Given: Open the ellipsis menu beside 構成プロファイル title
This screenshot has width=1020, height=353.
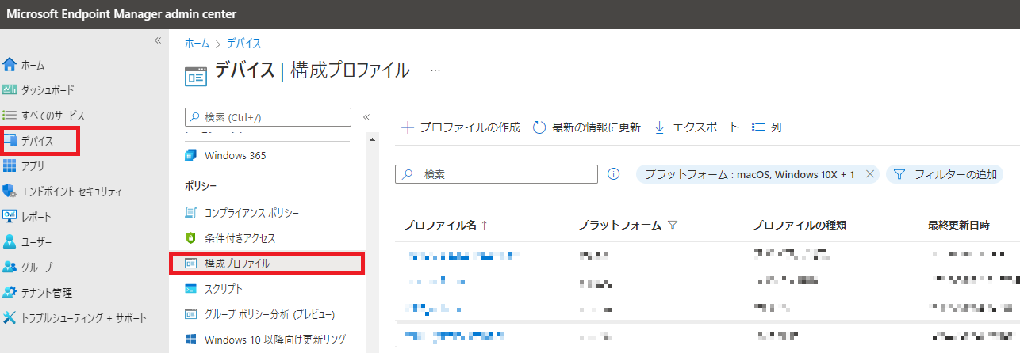Looking at the screenshot, I should coord(435,70).
